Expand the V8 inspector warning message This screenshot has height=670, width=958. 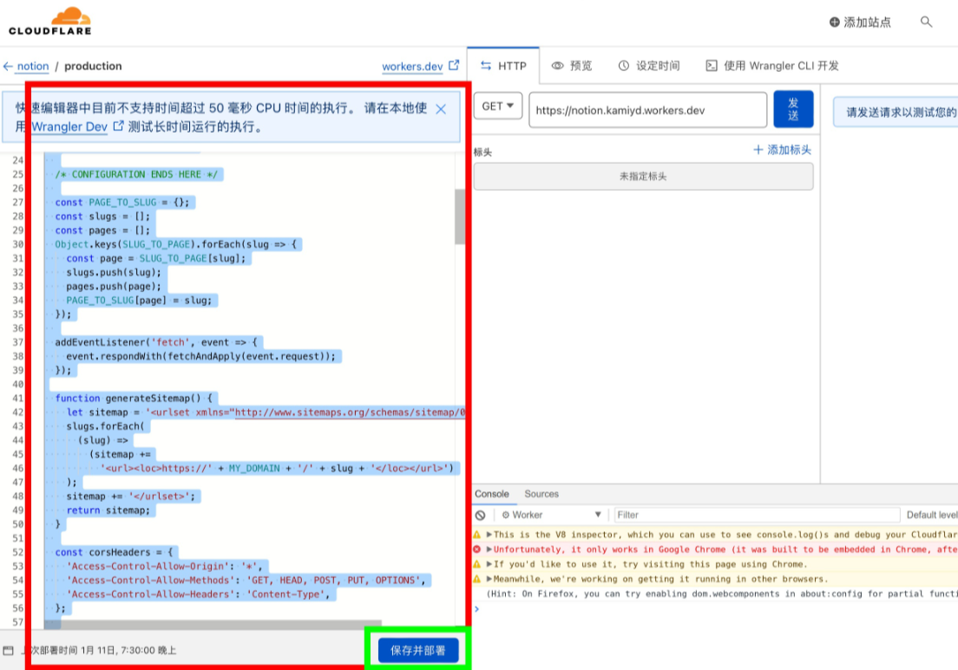[x=489, y=535]
